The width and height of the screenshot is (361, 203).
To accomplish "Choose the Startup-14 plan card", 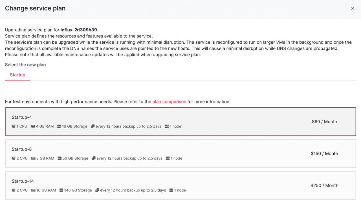I will coord(180,185).
